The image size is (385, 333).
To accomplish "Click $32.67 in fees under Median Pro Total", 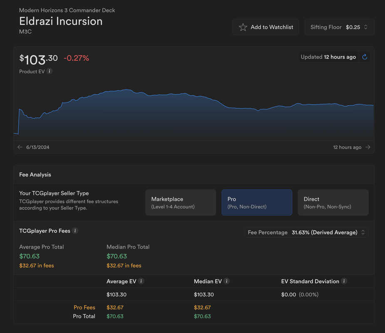I will 124,266.
